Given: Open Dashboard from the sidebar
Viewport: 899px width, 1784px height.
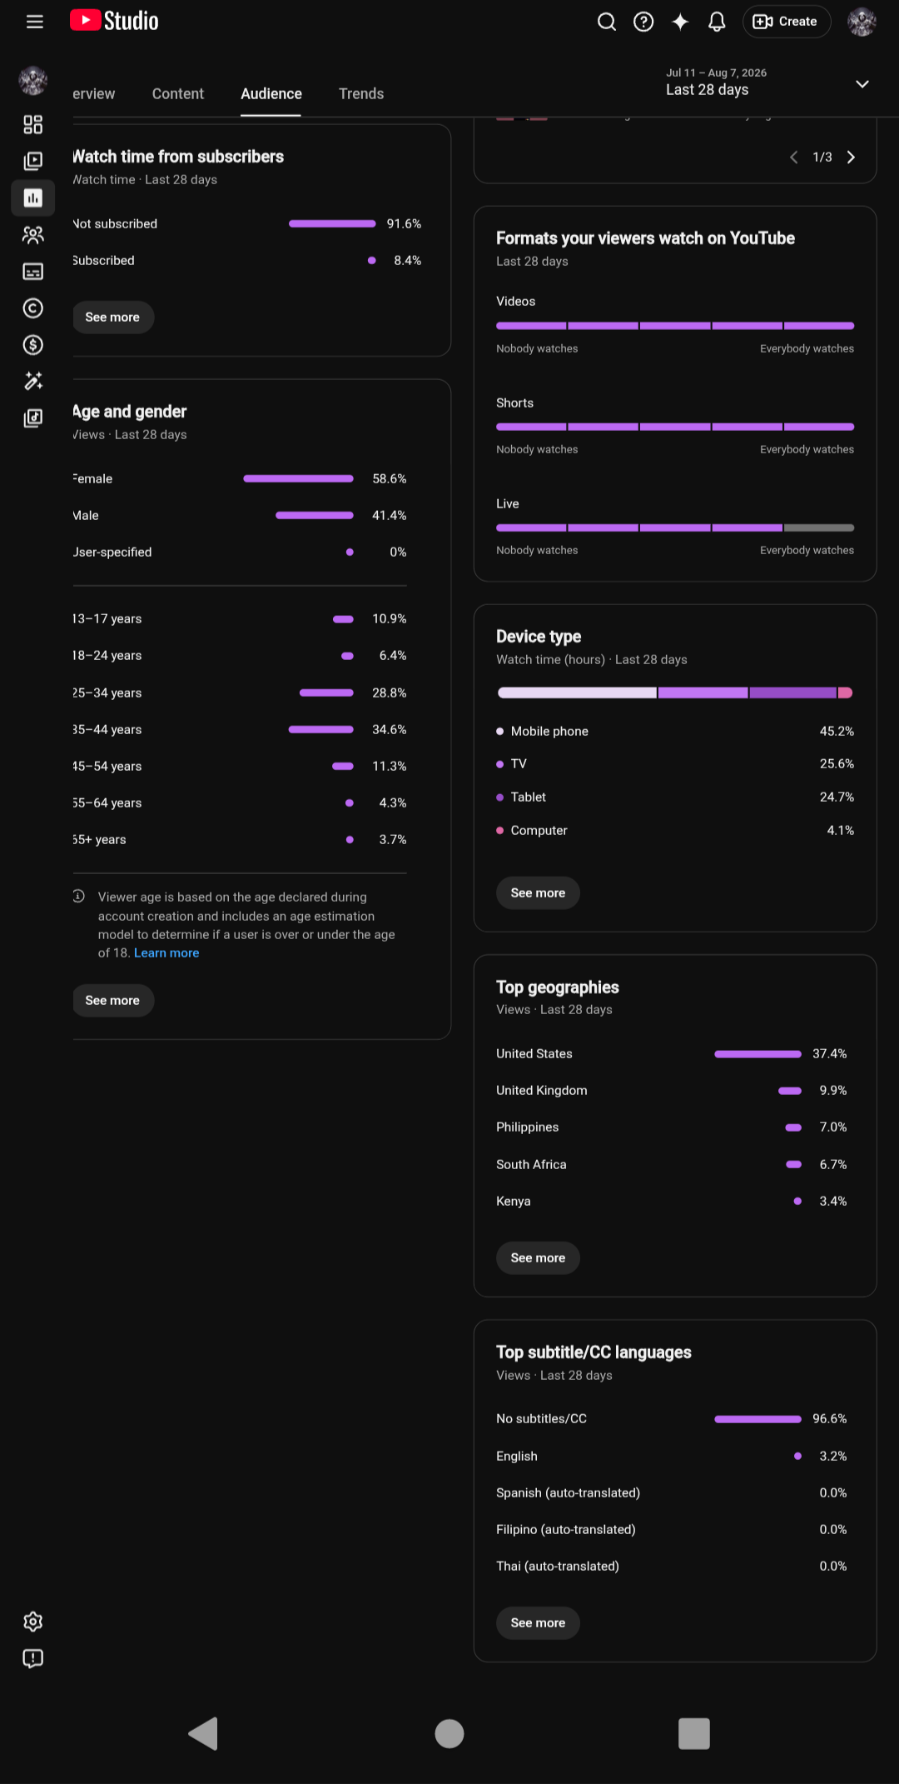Looking at the screenshot, I should tap(32, 124).
